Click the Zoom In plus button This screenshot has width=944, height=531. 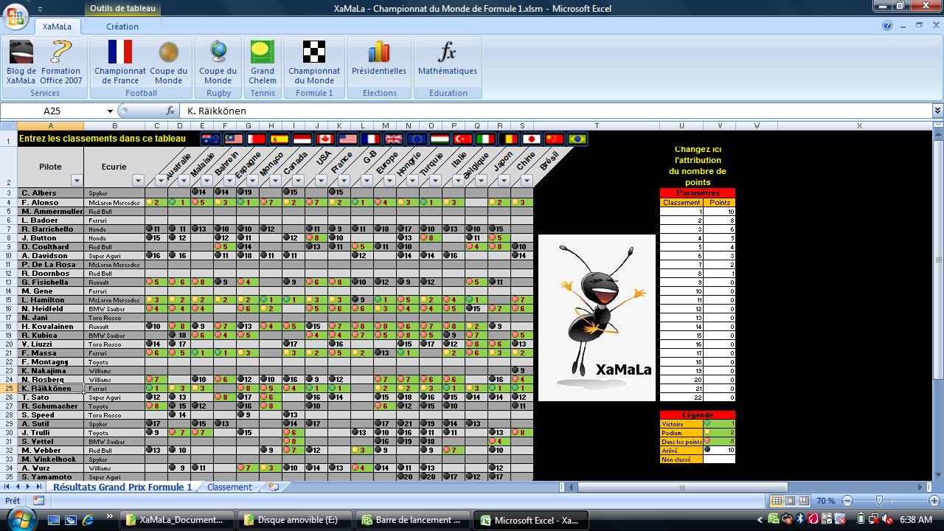coord(934,501)
